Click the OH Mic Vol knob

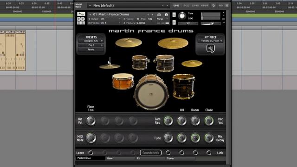(x=181, y=121)
